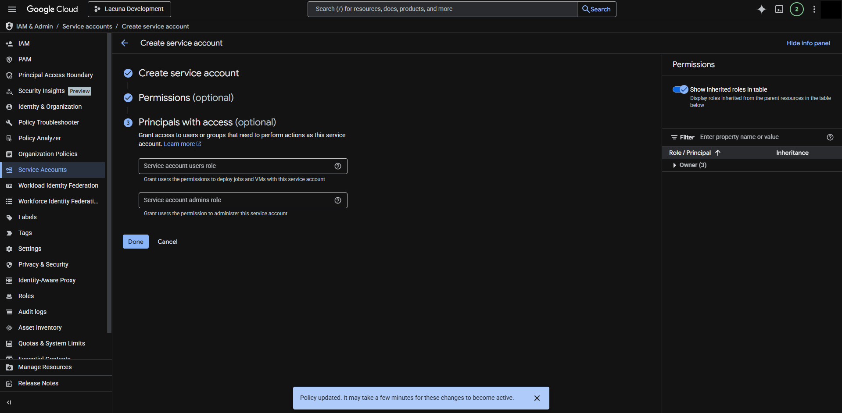842x413 pixels.
Task: Activate Cloud Shell terminal icon
Action: click(779, 9)
